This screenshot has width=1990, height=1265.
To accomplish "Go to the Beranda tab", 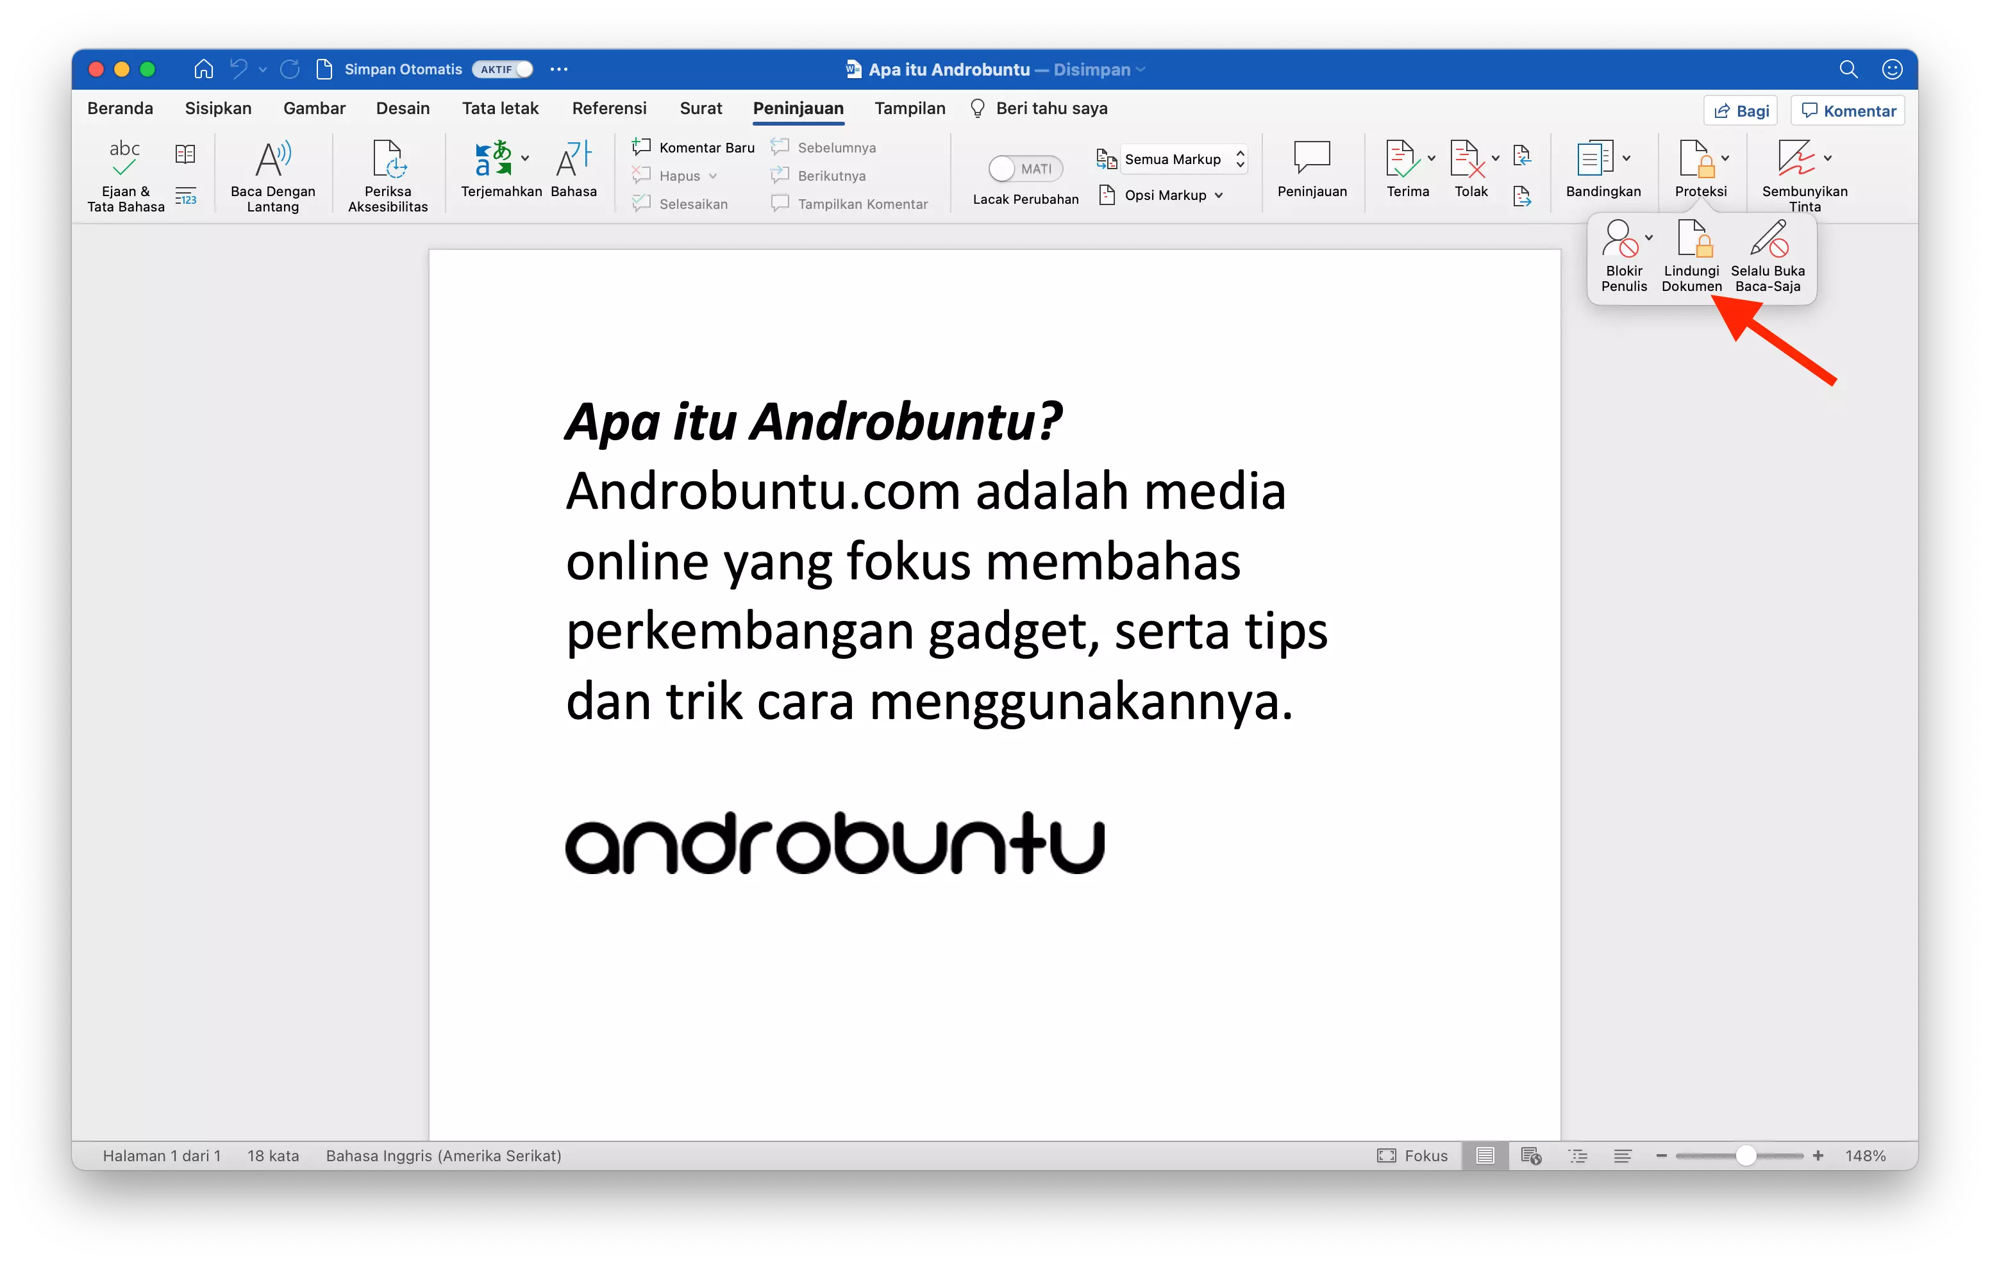I will (x=120, y=108).
